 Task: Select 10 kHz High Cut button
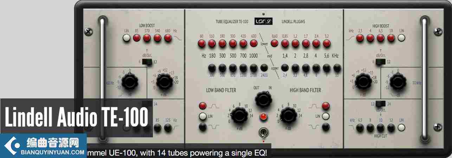click(381, 128)
